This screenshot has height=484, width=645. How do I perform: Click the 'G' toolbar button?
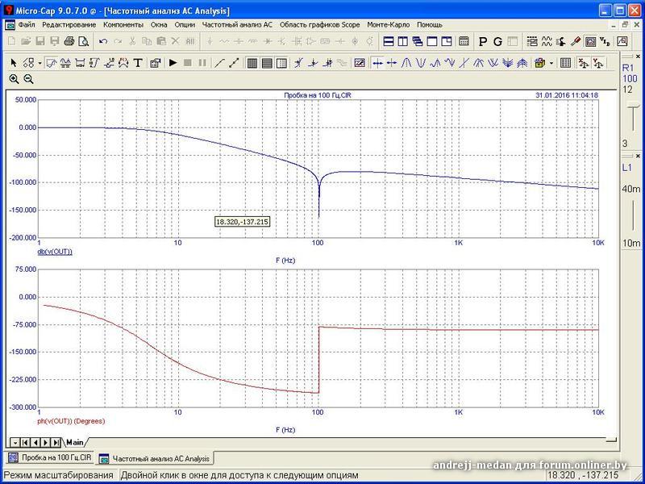(x=497, y=41)
